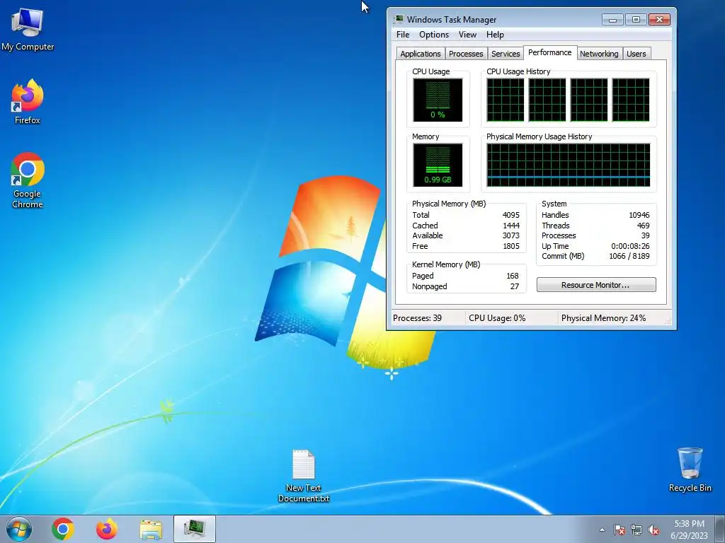Click the Paged kernel memory value 168

513,276
